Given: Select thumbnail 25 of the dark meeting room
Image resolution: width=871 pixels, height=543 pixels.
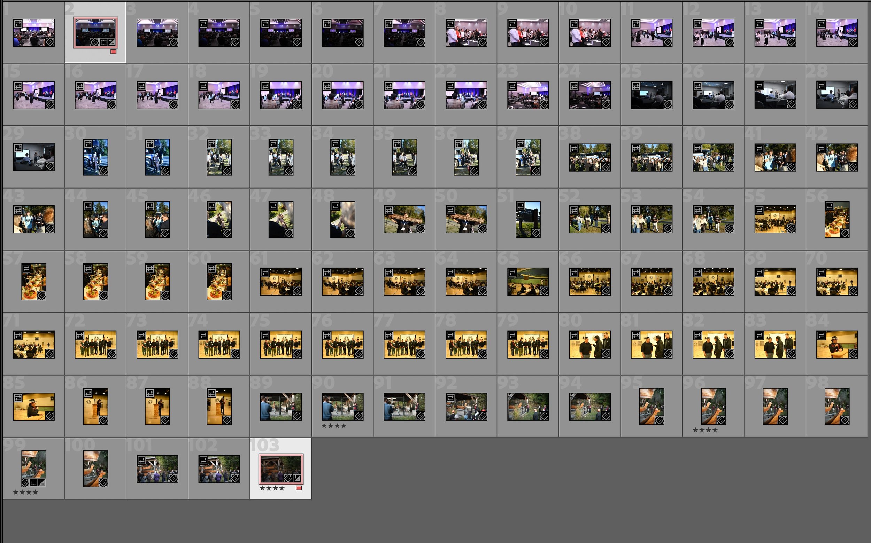Looking at the screenshot, I should pyautogui.click(x=652, y=95).
